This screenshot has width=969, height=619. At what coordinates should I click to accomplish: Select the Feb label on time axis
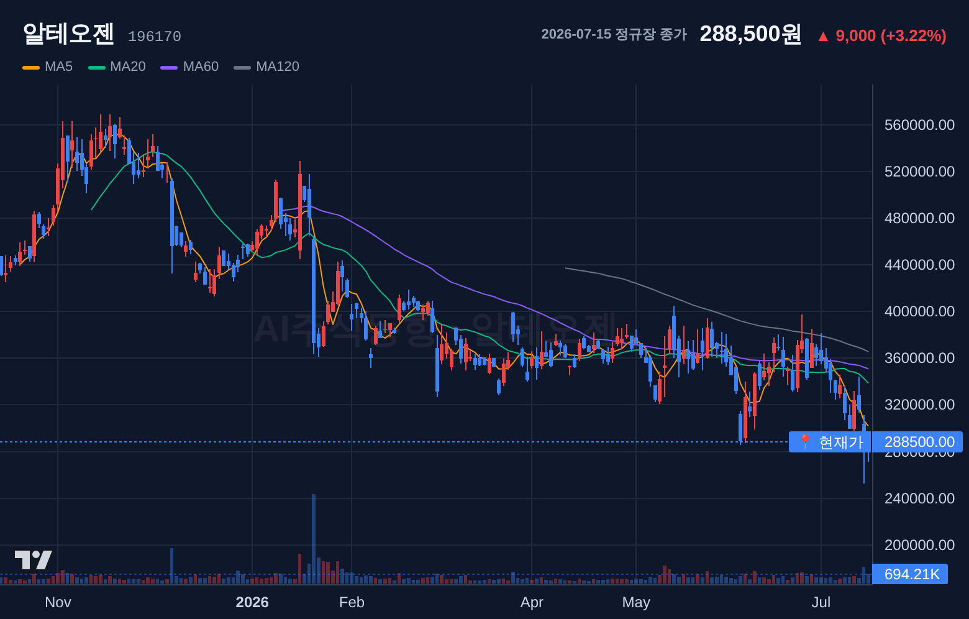352,602
